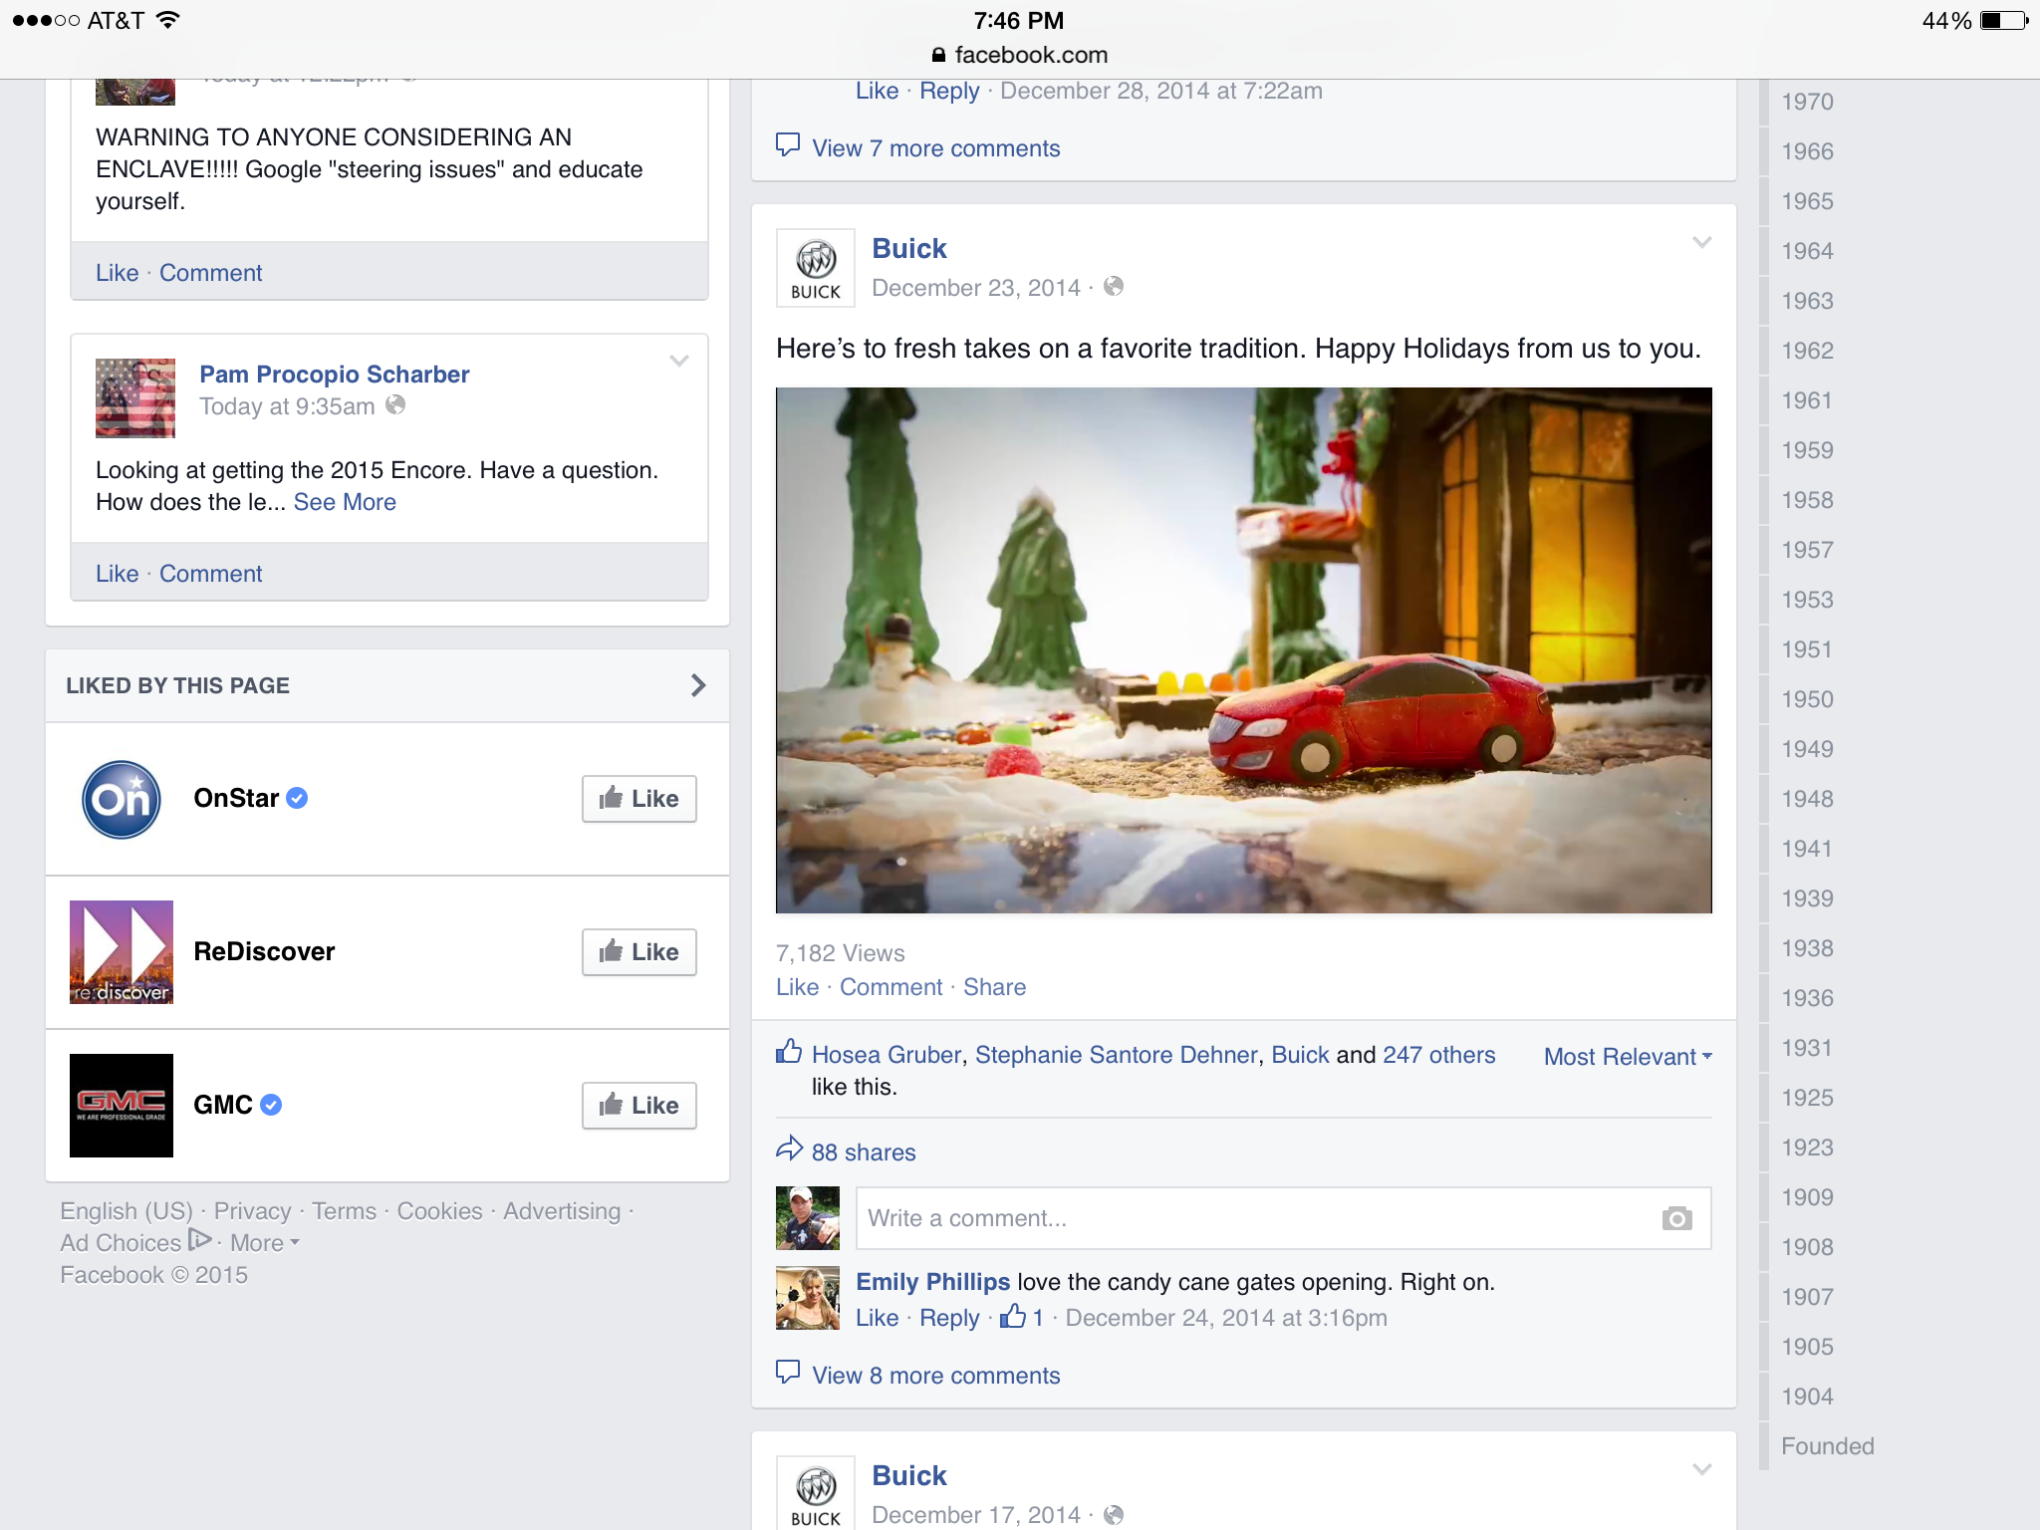Comment on the ENCLAVE warning post
Image resolution: width=2040 pixels, height=1530 pixels.
[x=210, y=273]
